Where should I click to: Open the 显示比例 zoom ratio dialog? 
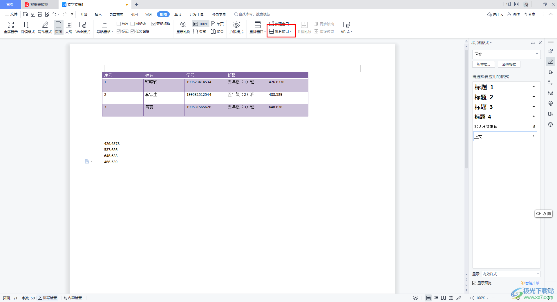(x=183, y=28)
